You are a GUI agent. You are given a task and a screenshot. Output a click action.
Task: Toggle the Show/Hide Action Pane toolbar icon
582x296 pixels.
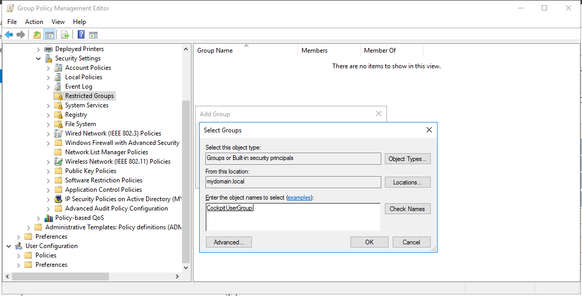(93, 35)
